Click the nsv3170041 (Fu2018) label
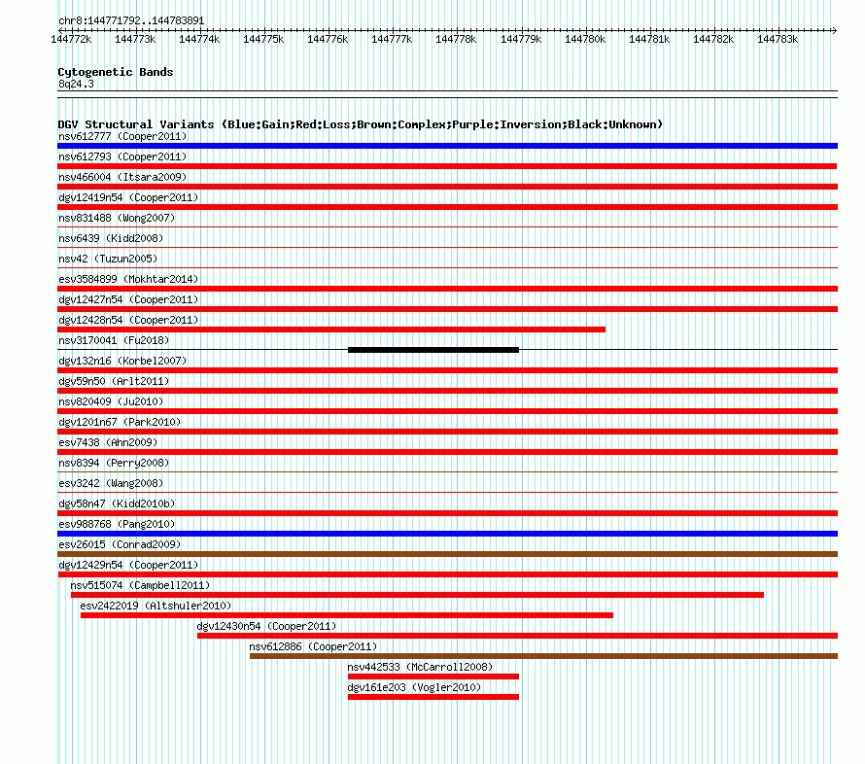Image resolution: width=865 pixels, height=764 pixels. pos(114,340)
